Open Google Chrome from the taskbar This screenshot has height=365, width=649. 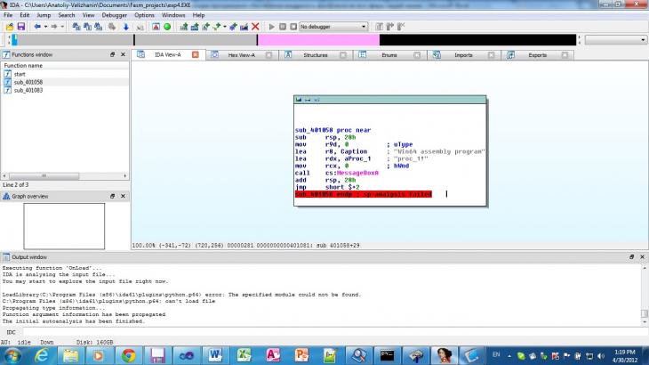[128, 356]
